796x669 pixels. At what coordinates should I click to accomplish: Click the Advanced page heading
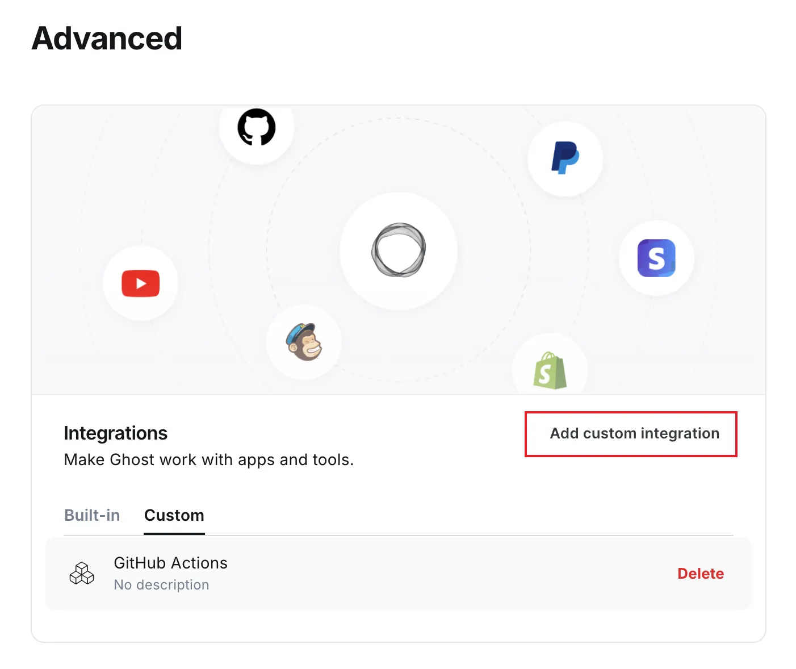(x=106, y=37)
